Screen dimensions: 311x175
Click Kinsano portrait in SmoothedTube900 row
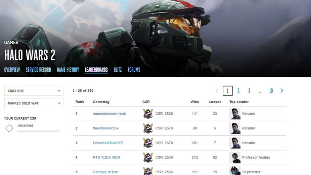tap(235, 143)
